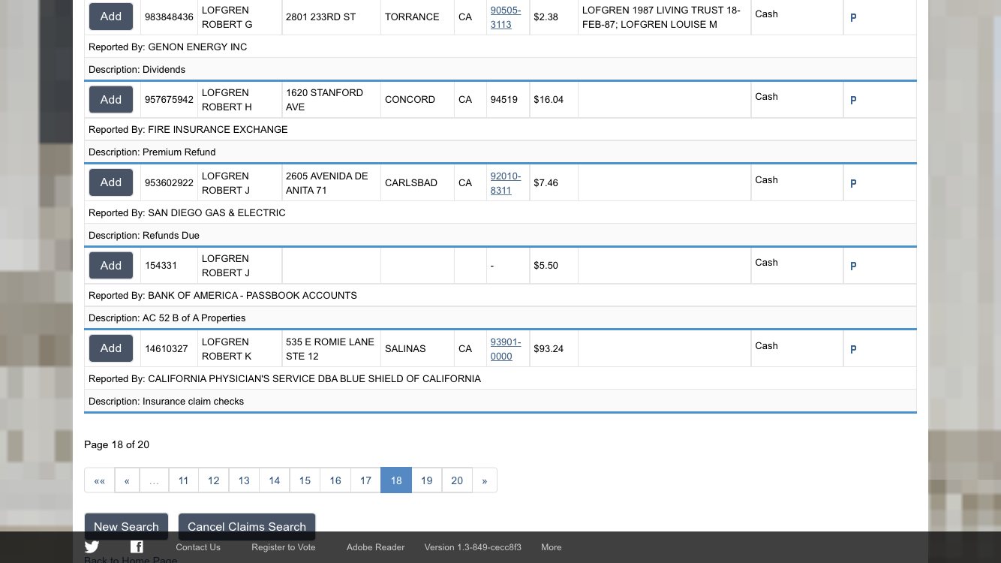Image resolution: width=1001 pixels, height=563 pixels.
Task: Click the P icon in the Carlsbad row
Action: [853, 183]
